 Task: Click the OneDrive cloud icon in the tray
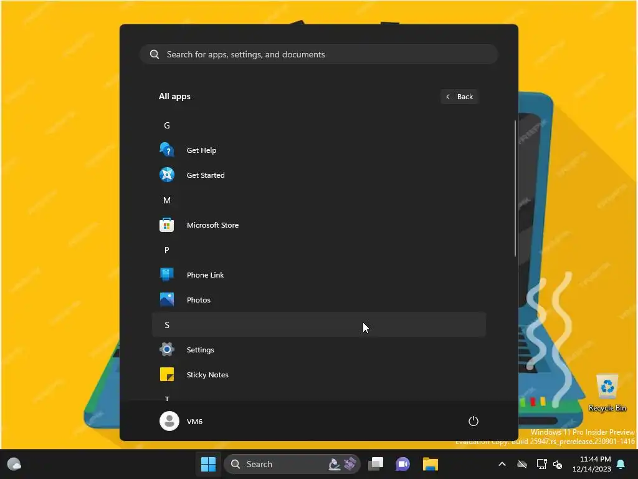[x=522, y=464]
